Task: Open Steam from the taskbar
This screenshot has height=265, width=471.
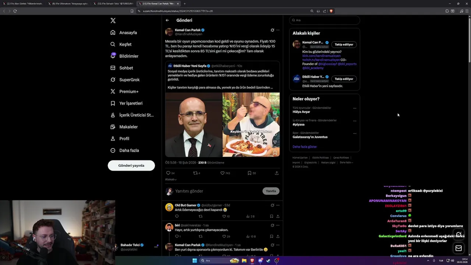Action: pyautogui.click(x=268, y=261)
